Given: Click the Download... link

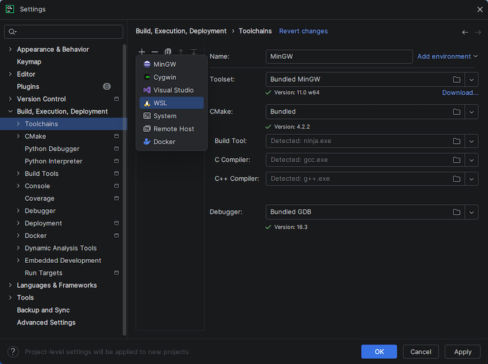Looking at the screenshot, I should [x=460, y=93].
